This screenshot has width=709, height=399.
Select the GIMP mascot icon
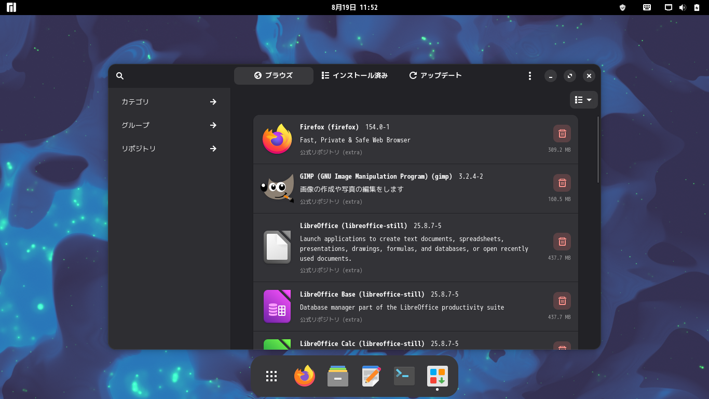click(x=277, y=189)
